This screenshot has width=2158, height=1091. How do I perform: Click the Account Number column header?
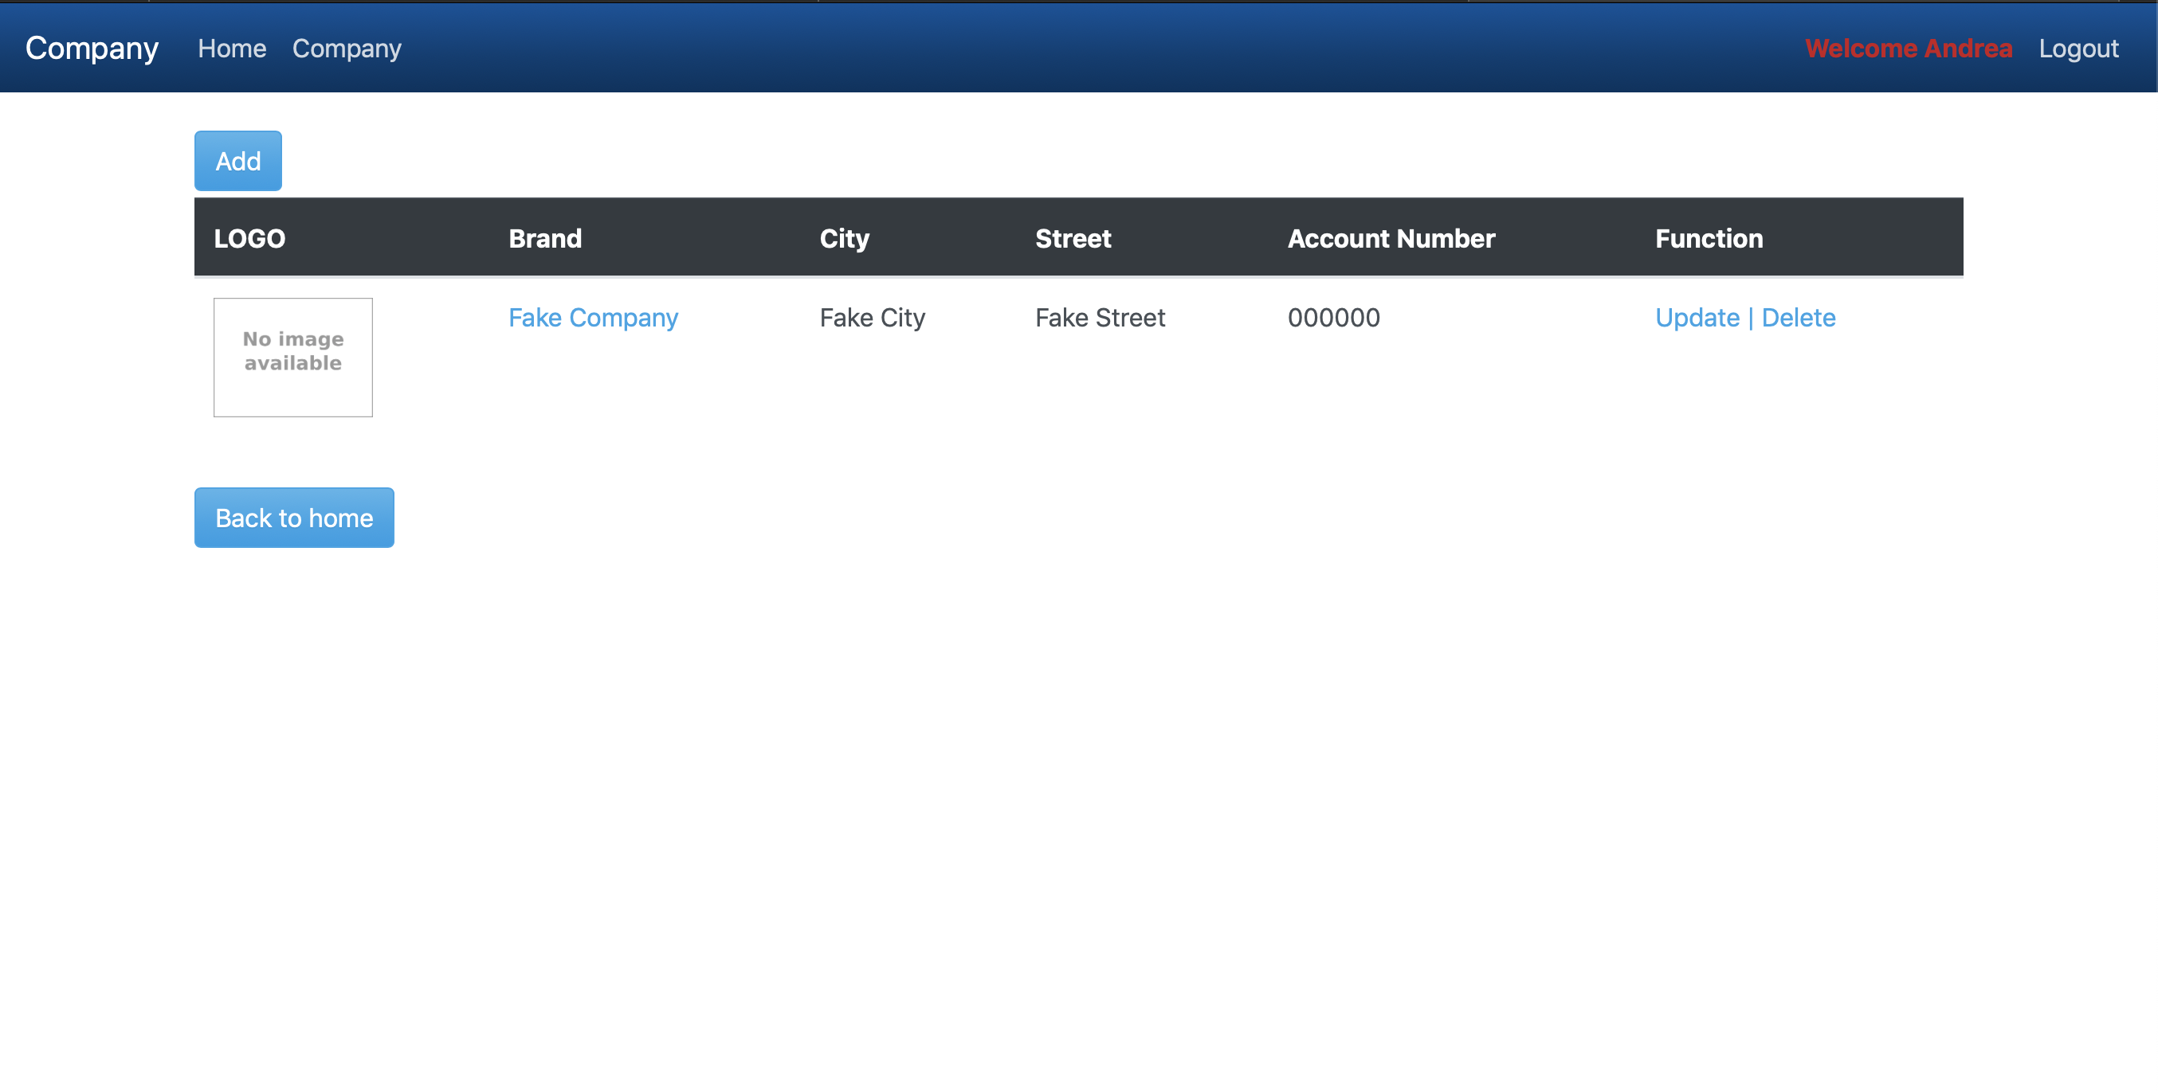coord(1391,239)
